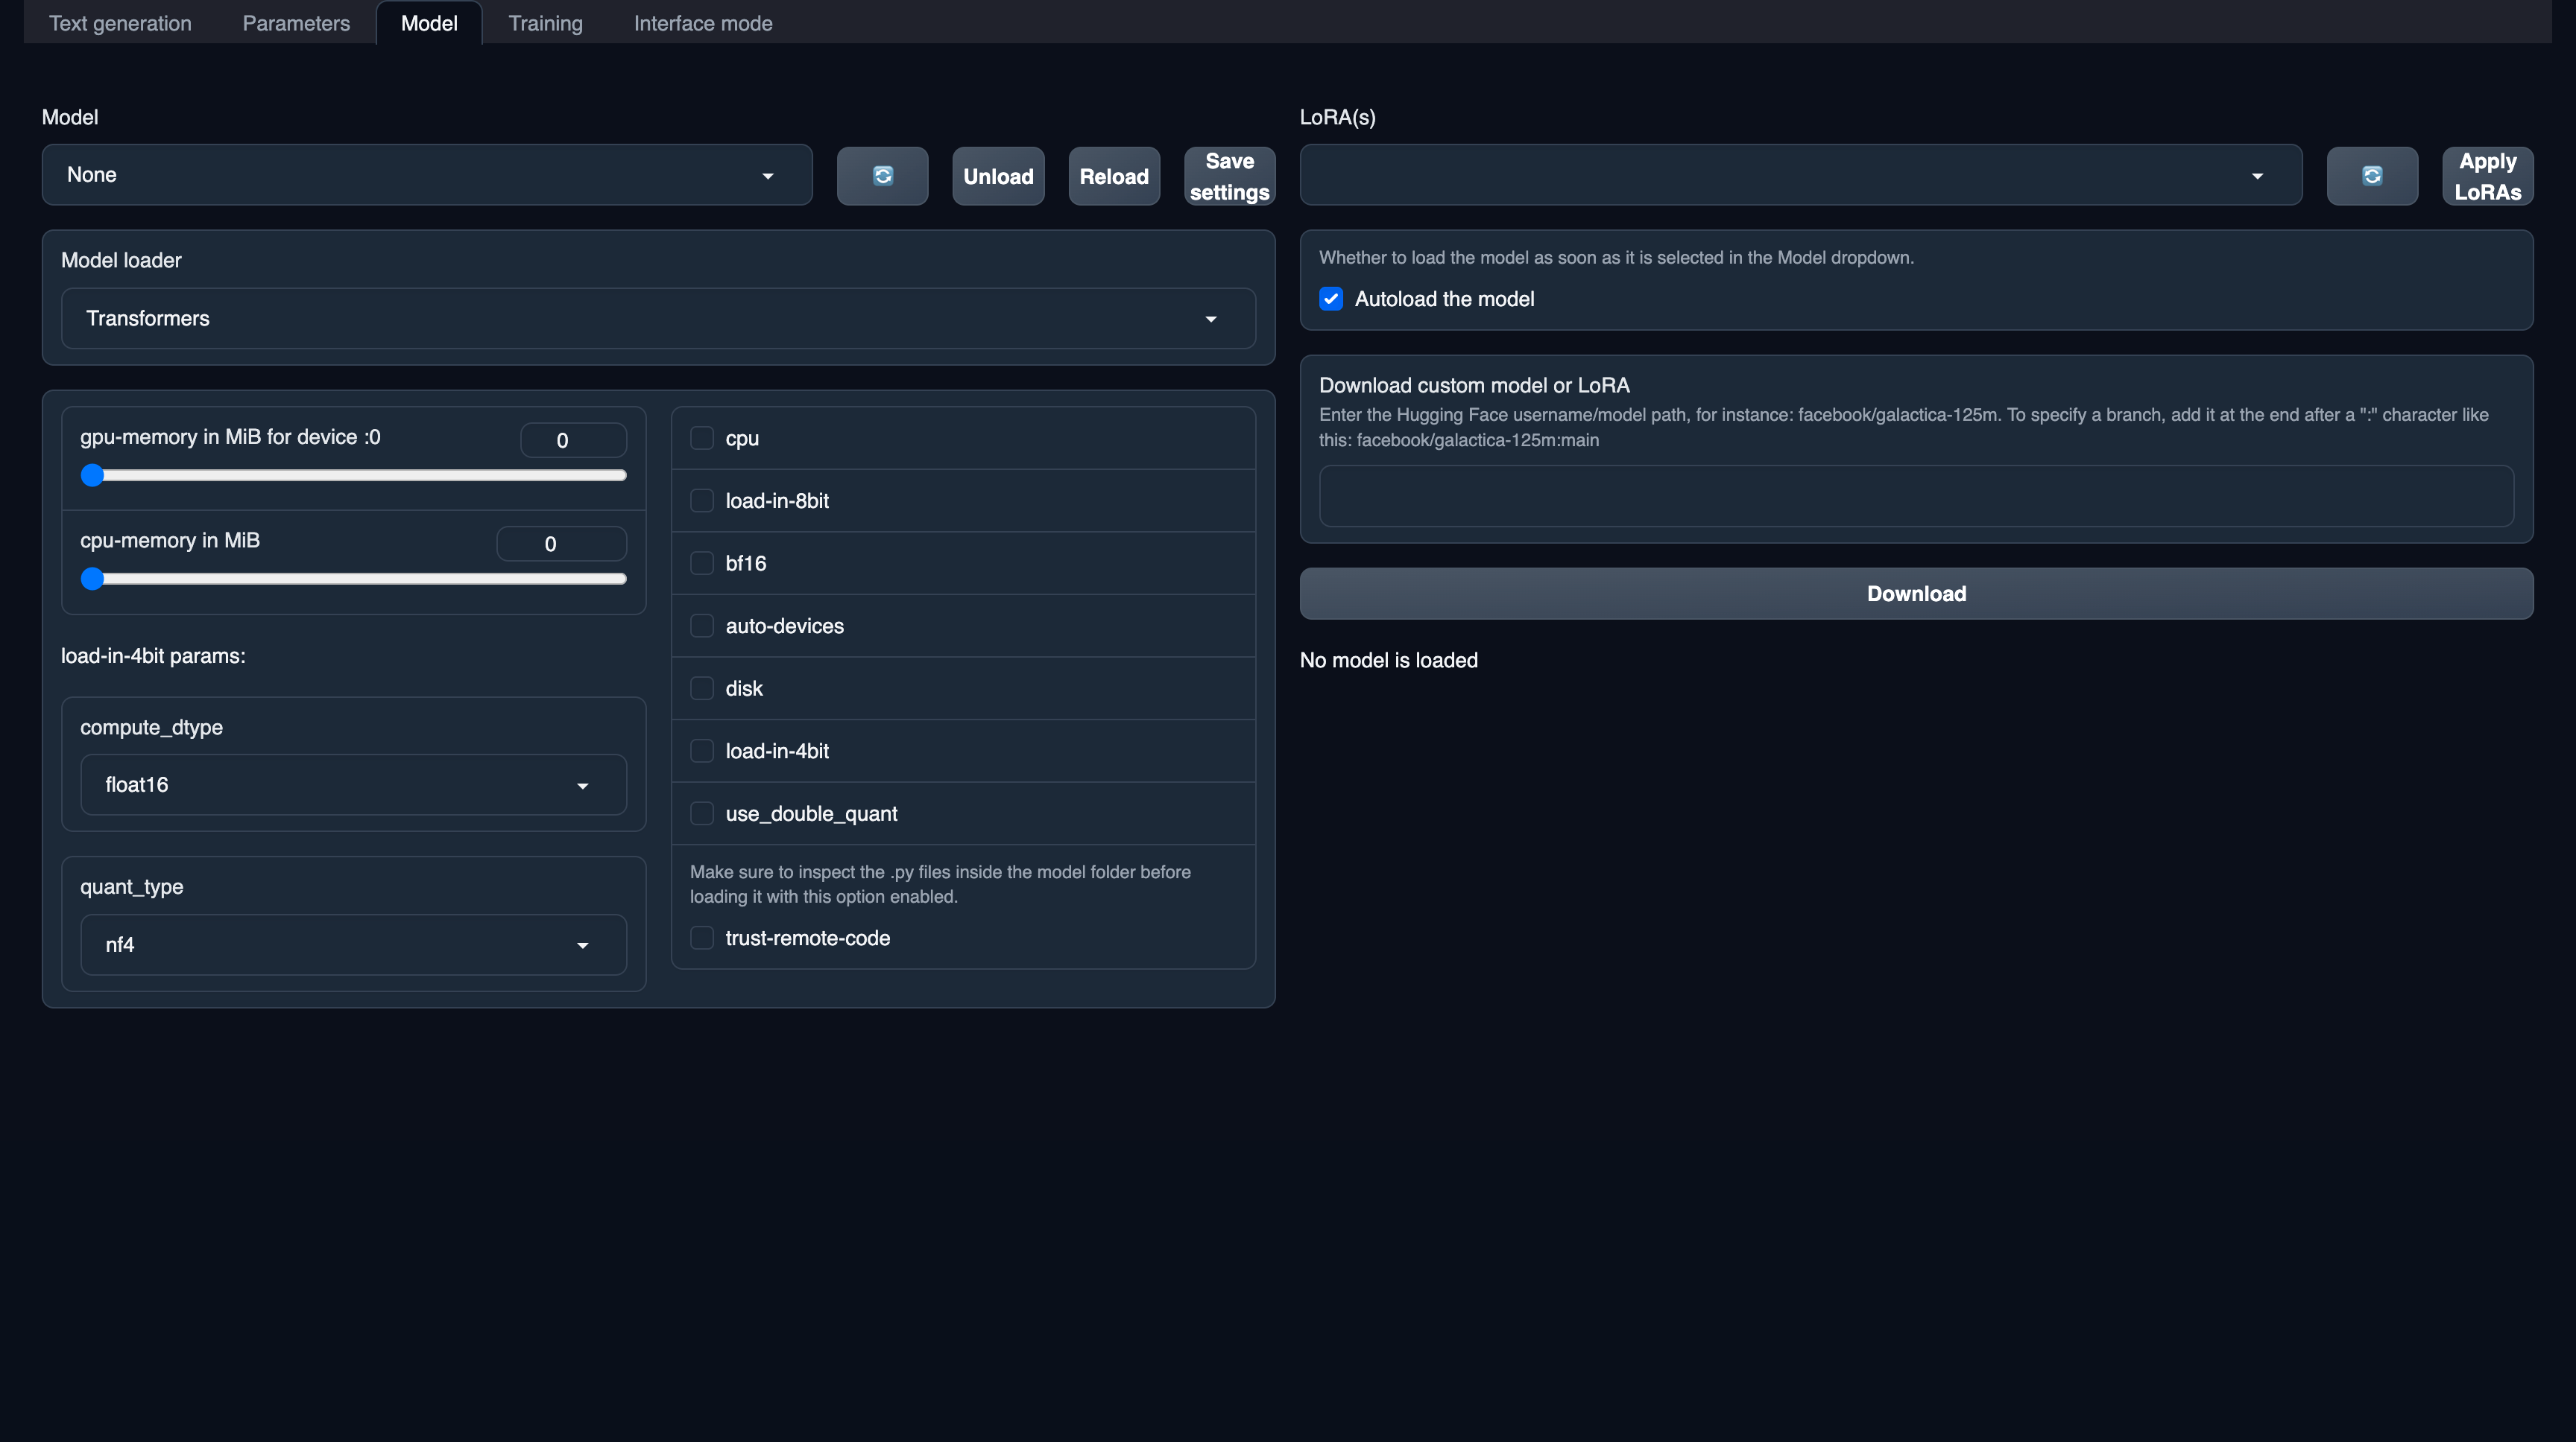Click the Unload button
This screenshot has height=1442, width=2576.
click(x=998, y=176)
